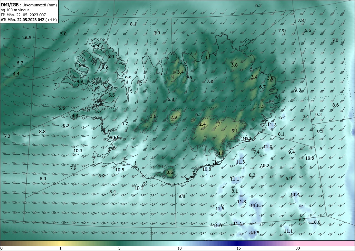Click the initial time line 'IT: Mán. 22. 05. 2023 00Z'
Viewport: 355px width, 251px height.
point(23,15)
